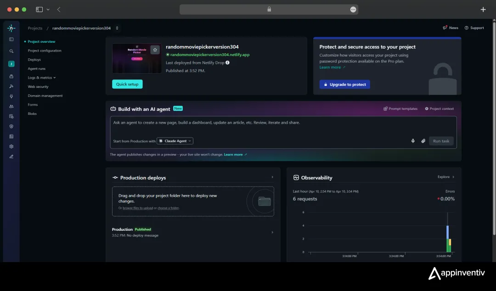Screen dimensions: 496x291
Task: Open the Claude Agent dropdown
Action: pos(175,141)
